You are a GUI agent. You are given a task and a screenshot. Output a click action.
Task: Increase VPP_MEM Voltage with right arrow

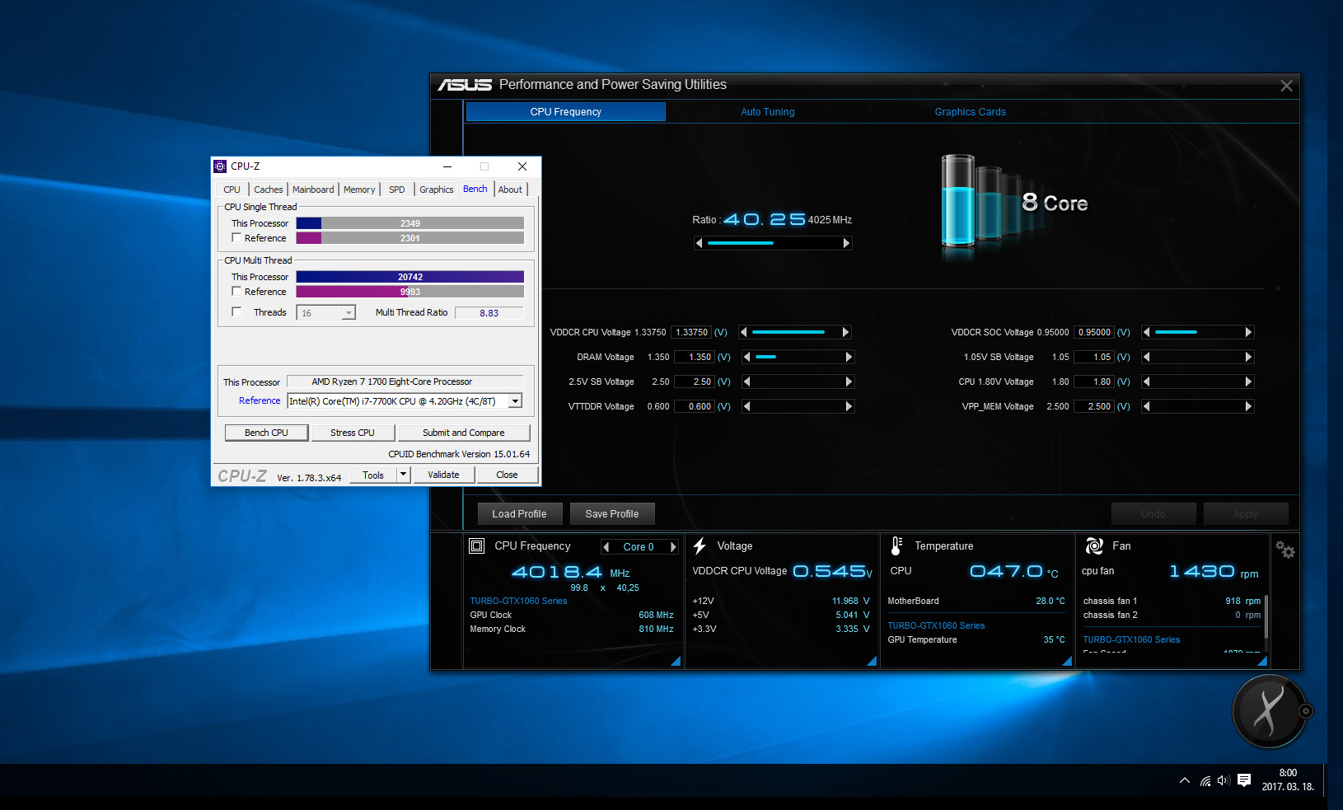[x=1248, y=406]
